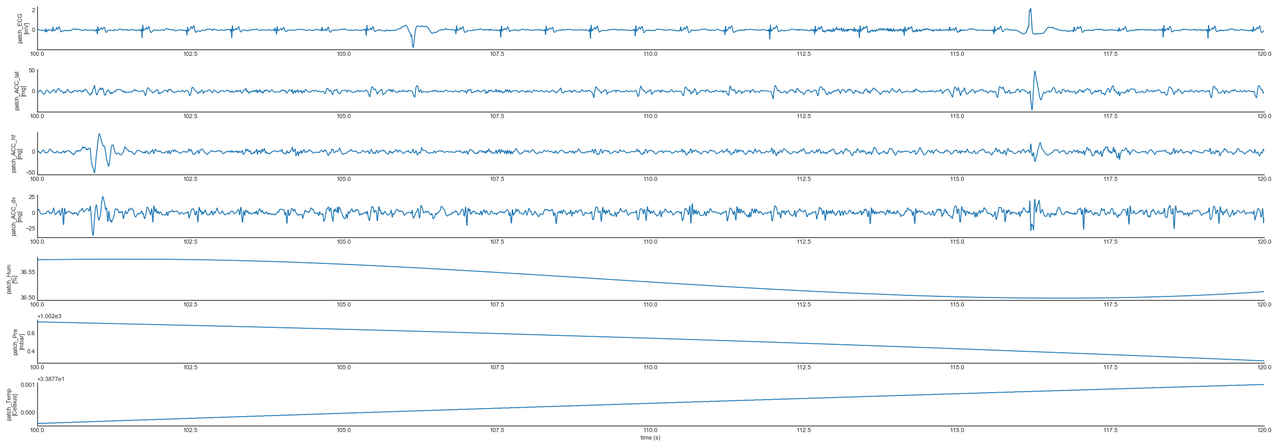Image resolution: width=1278 pixels, height=447 pixels.
Task: Click the +1.002e3 offset text on pressure plot
Action: [x=49, y=317]
